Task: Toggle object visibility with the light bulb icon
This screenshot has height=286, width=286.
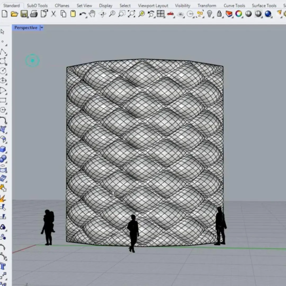Action: [210, 14]
